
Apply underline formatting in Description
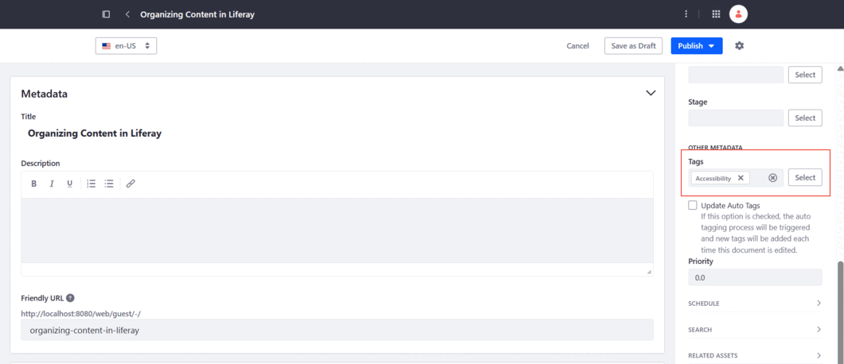click(69, 184)
